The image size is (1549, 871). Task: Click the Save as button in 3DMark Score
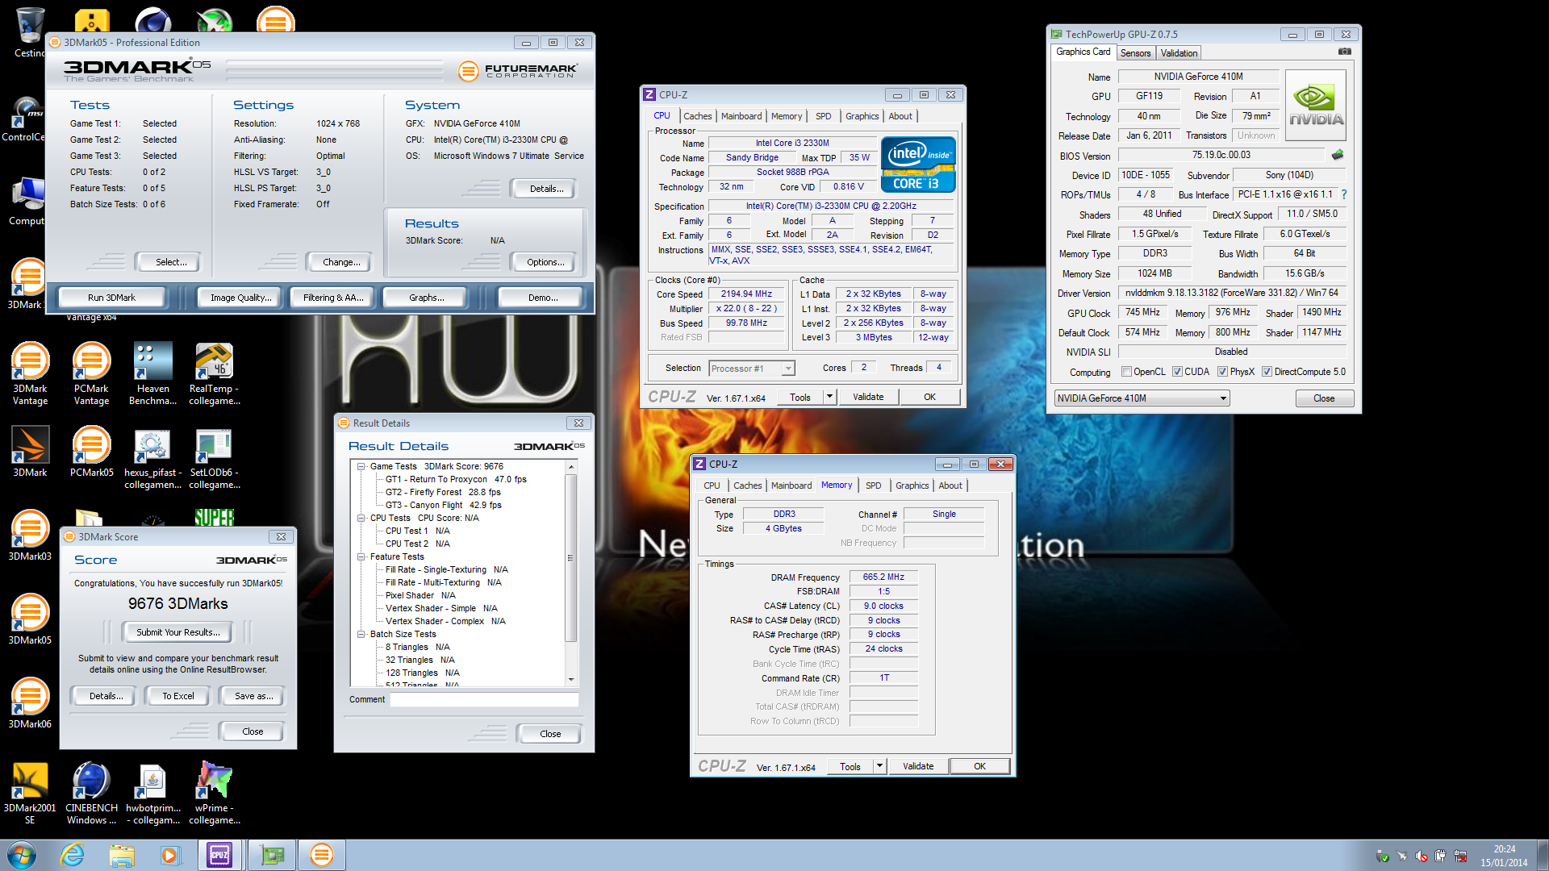tap(253, 696)
